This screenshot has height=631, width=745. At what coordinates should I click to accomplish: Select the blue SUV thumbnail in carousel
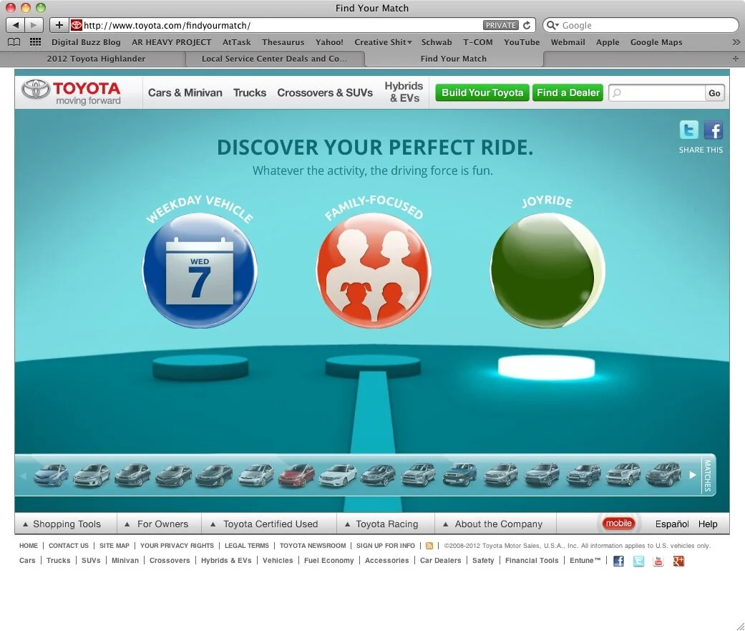coord(459,475)
